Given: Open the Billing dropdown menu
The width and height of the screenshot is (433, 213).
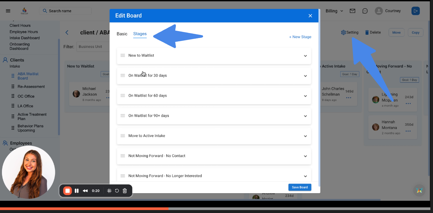Looking at the screenshot, I should click(x=334, y=11).
